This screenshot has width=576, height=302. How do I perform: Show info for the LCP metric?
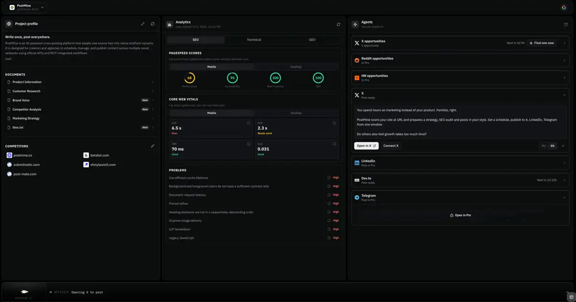[x=249, y=123]
